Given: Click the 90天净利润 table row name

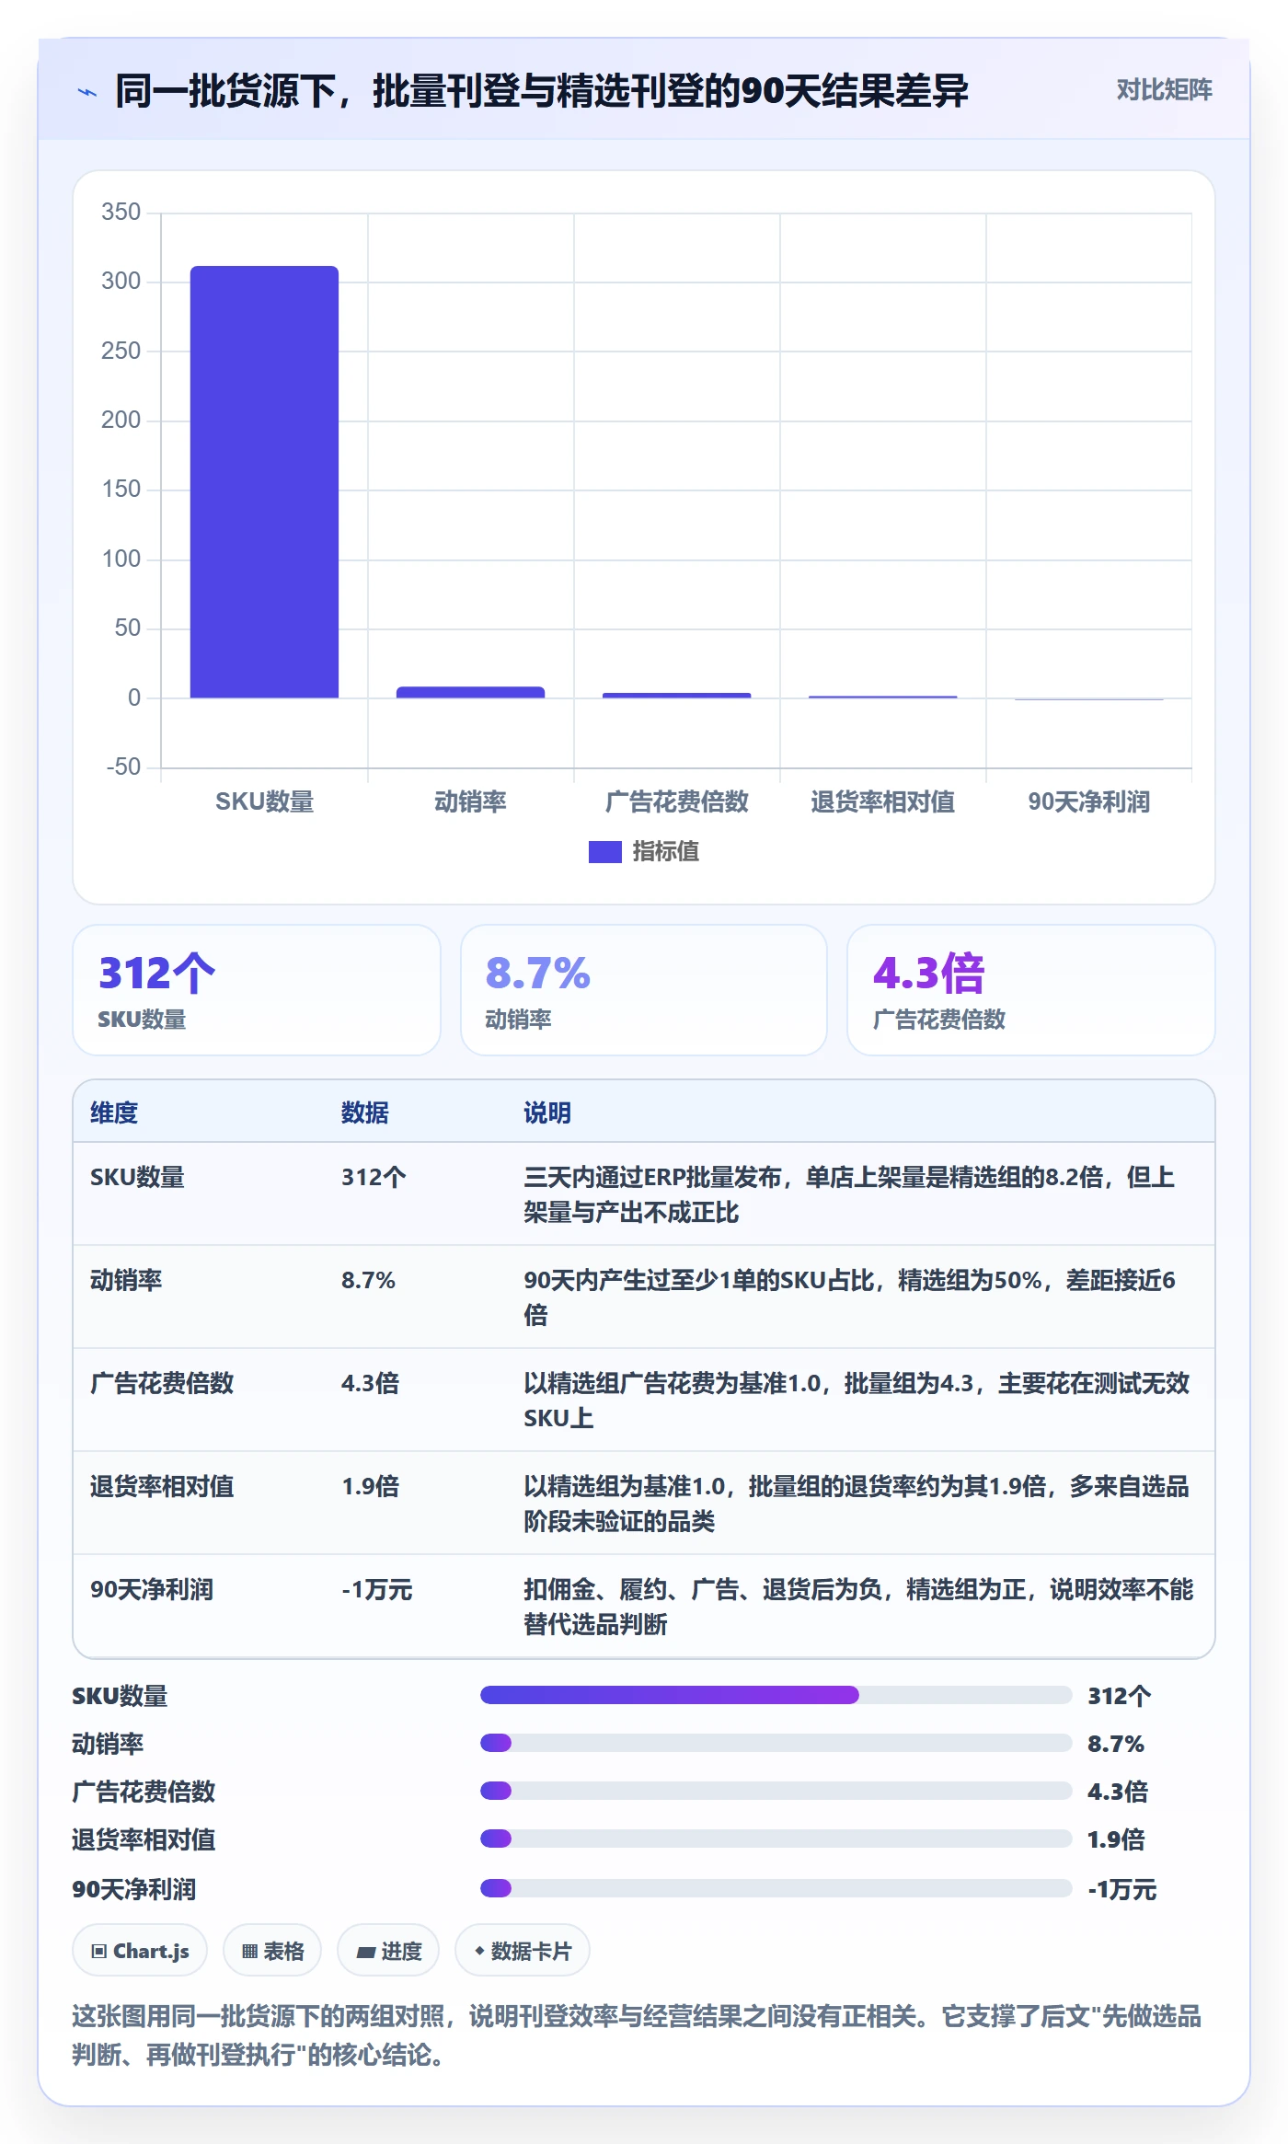Looking at the screenshot, I should point(152,1589).
